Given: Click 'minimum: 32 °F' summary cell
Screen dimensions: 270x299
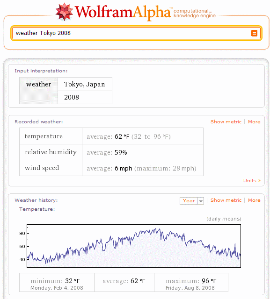Looking at the screenshot, I should coord(57,282).
